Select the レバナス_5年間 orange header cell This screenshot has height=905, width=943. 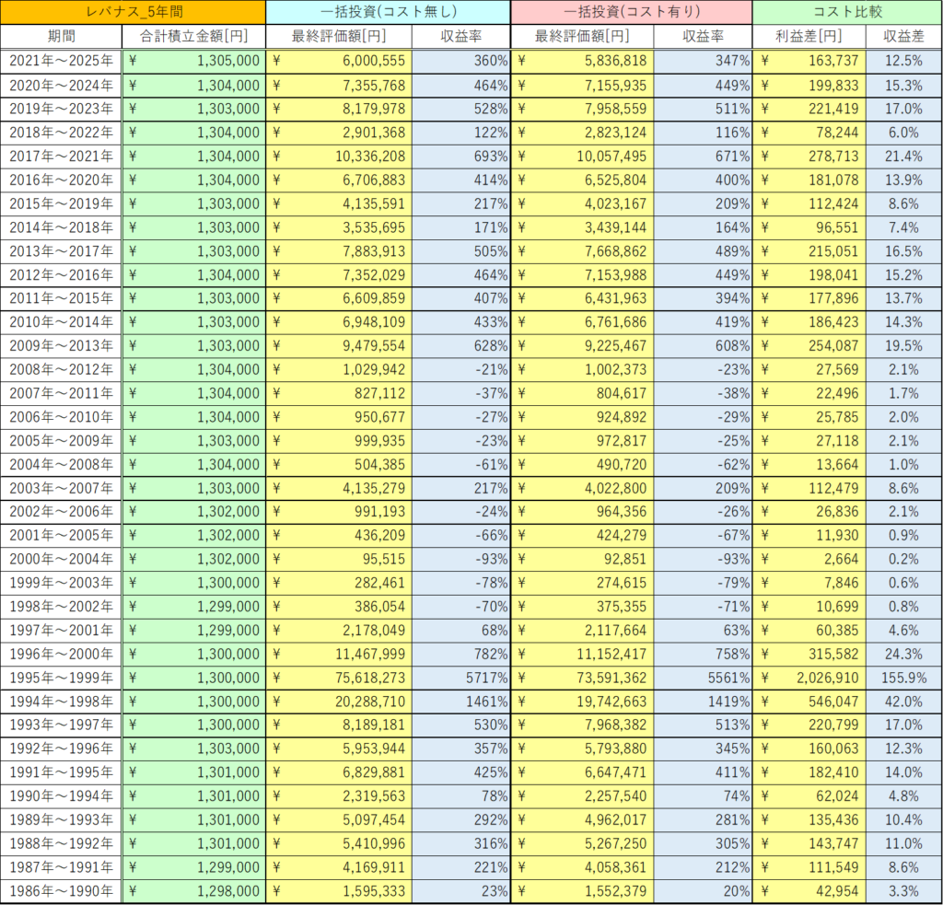coord(133,12)
